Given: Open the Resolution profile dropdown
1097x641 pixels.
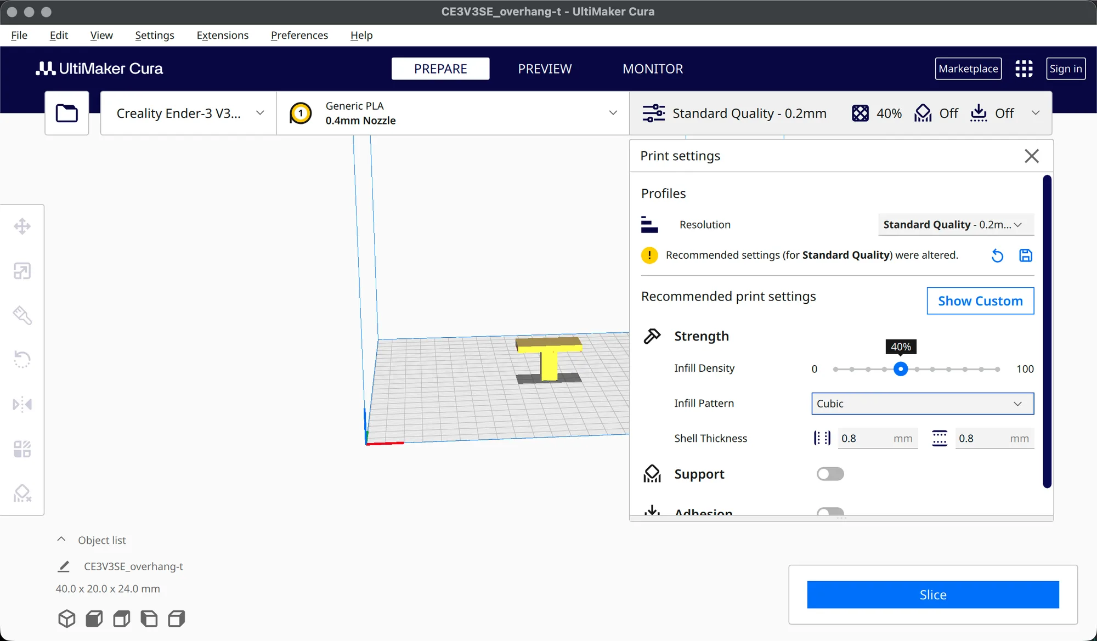Looking at the screenshot, I should coord(956,224).
